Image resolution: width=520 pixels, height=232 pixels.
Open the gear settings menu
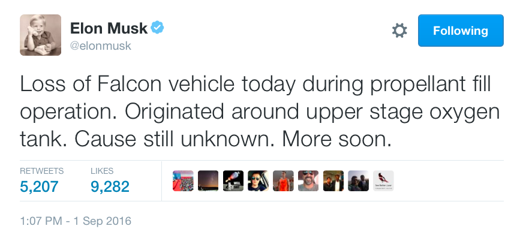399,31
